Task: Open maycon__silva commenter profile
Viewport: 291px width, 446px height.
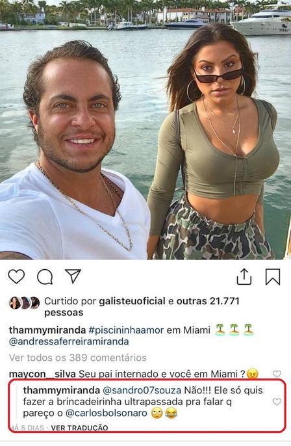Action: (42, 374)
